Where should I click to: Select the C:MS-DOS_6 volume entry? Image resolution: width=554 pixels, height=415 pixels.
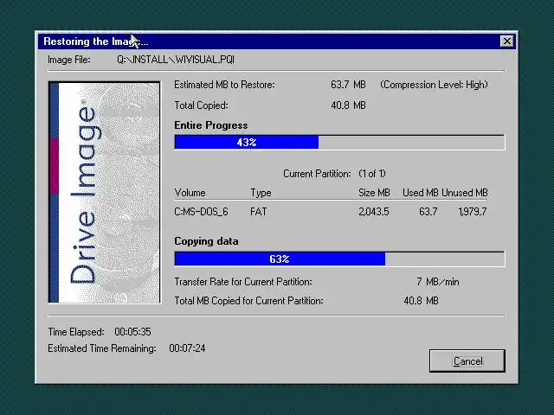[201, 212]
